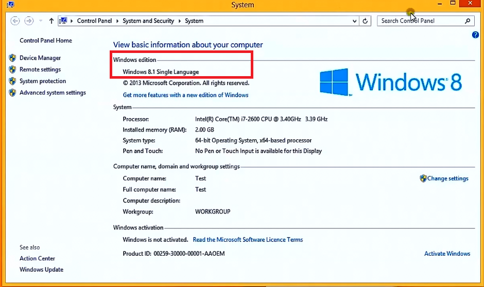
Task: Click '2.00 GB' installed memory value
Action: (204, 130)
